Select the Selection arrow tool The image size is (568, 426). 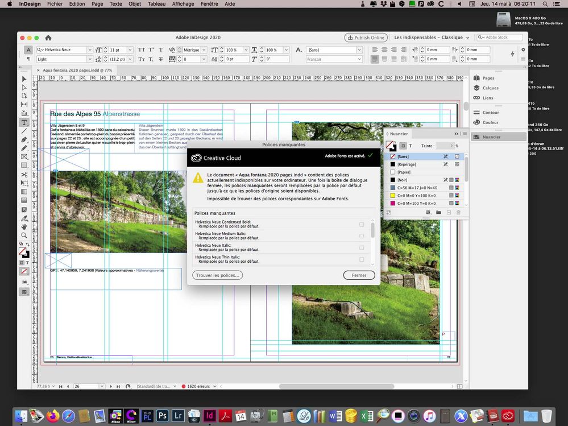(x=24, y=78)
